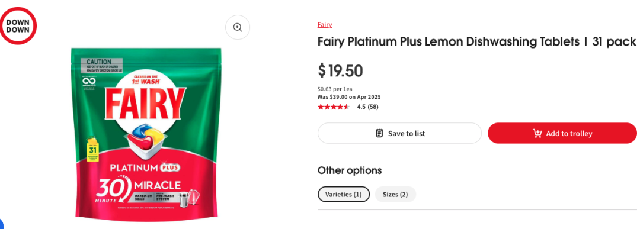The image size is (640, 229).
Task: Add the tablets with Add to trolley
Action: pyautogui.click(x=562, y=133)
